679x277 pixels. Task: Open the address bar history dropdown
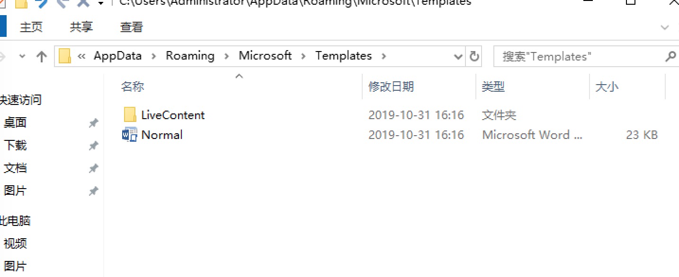click(x=458, y=57)
